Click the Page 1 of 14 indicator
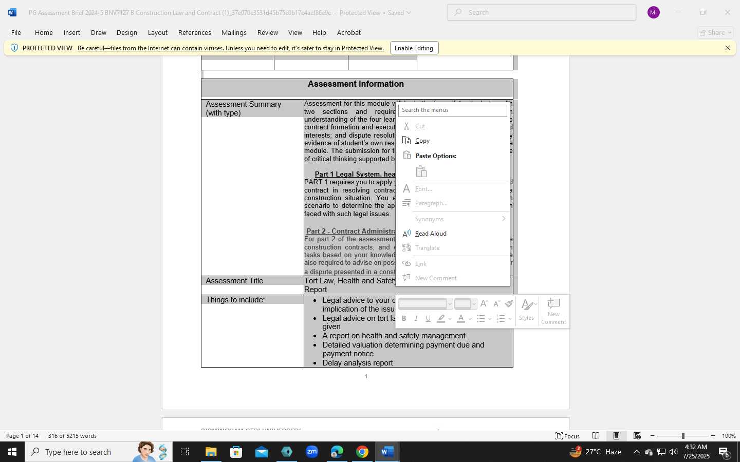Image resolution: width=740 pixels, height=462 pixels. coord(22,436)
